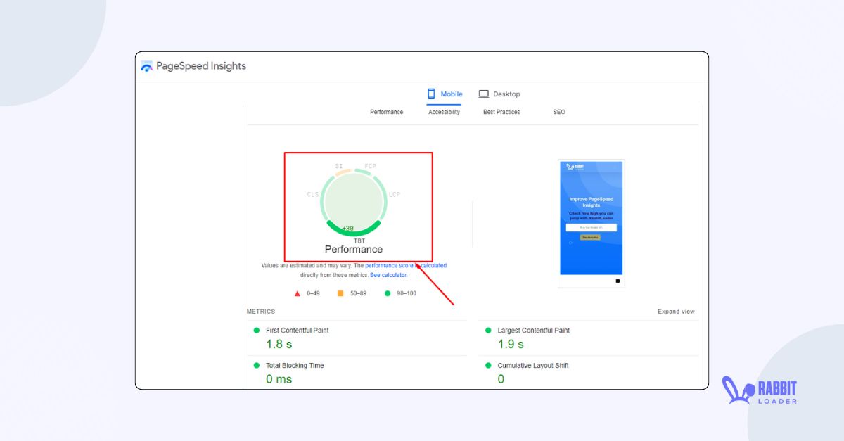Viewport: 844px width, 441px height.
Task: Open the See calculator link
Action: point(388,275)
